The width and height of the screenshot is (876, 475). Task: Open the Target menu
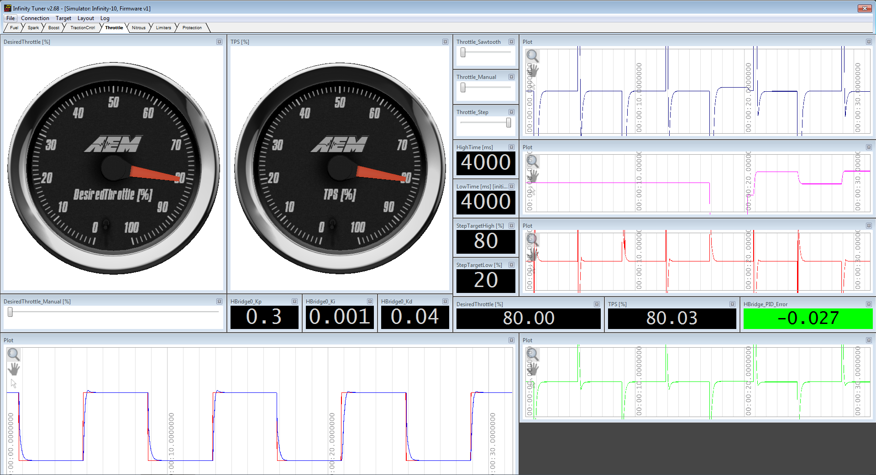pyautogui.click(x=63, y=18)
